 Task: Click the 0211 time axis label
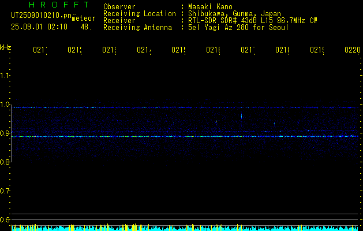tap(40, 50)
